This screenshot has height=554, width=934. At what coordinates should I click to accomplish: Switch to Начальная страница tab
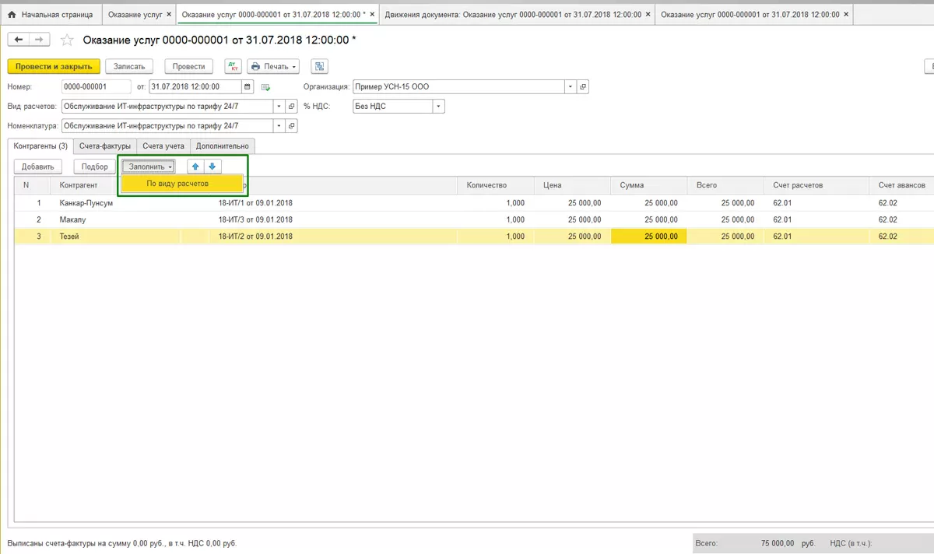pos(51,15)
